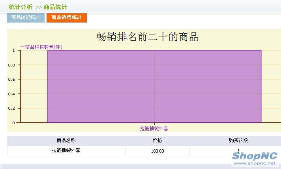Click the chart title 畅销排名前二十的商品

click(x=147, y=37)
